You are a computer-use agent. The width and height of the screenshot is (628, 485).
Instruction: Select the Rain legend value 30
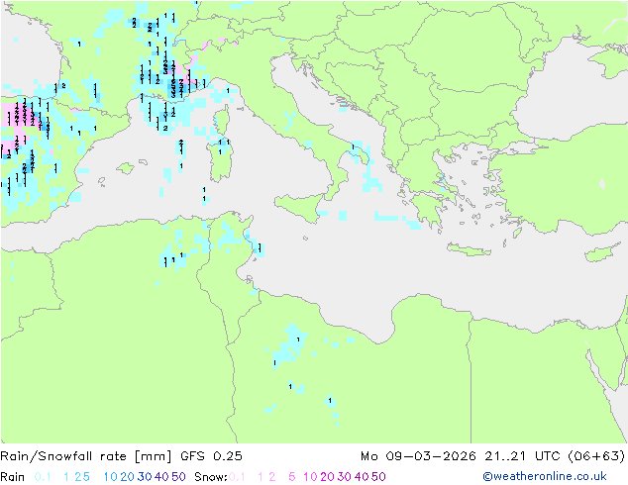click(x=145, y=477)
